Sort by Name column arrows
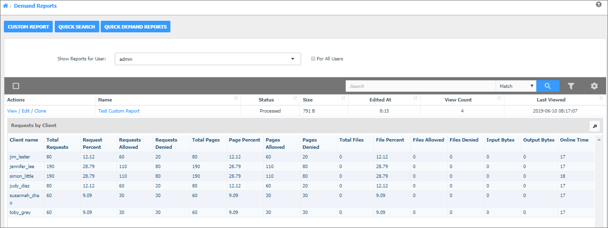 (236, 99)
